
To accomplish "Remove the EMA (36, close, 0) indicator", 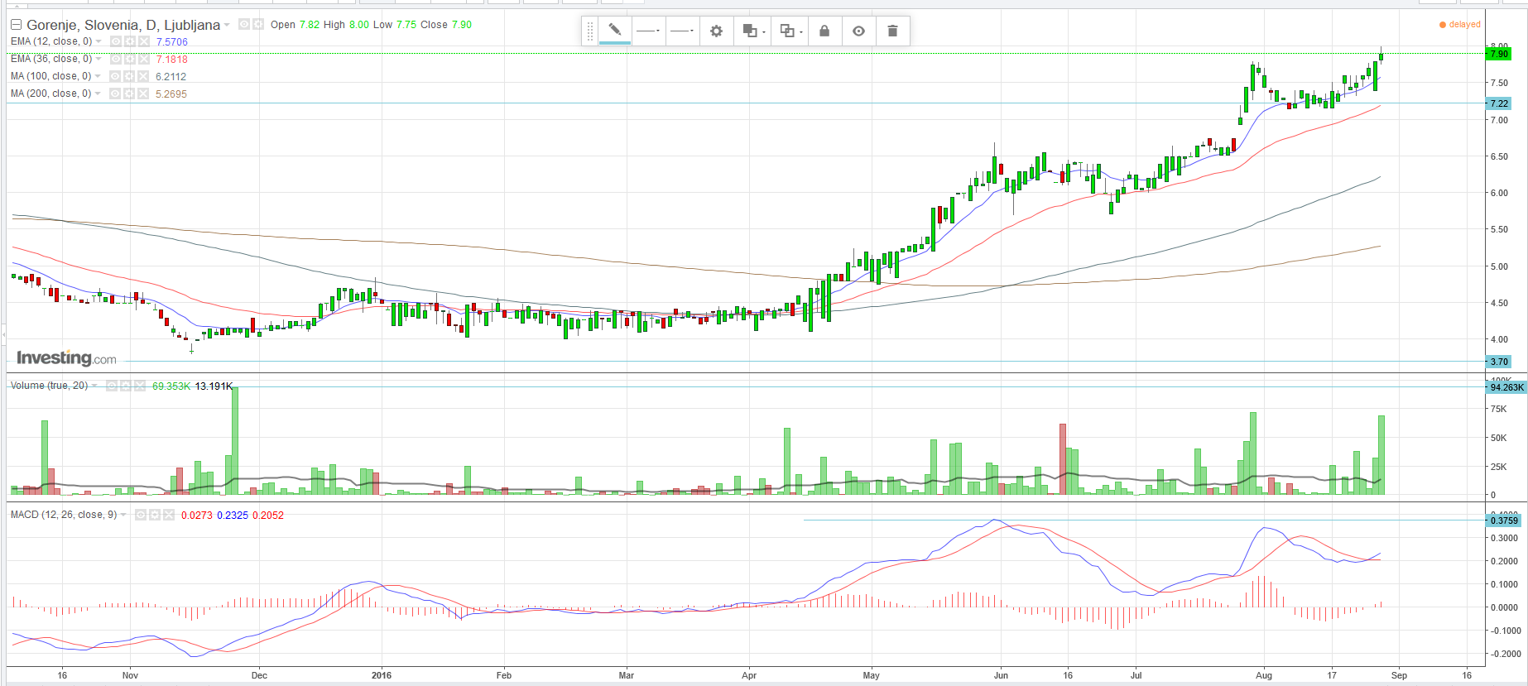I will click(144, 59).
